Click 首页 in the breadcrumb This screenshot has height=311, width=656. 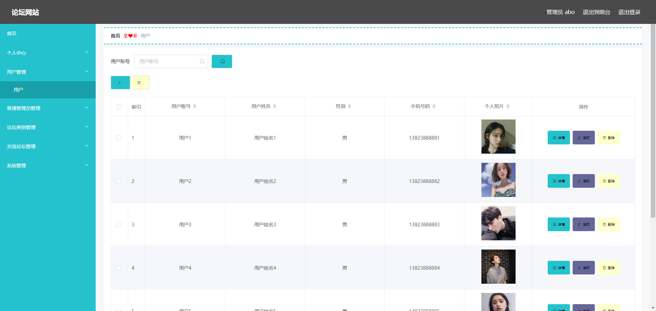click(x=115, y=36)
